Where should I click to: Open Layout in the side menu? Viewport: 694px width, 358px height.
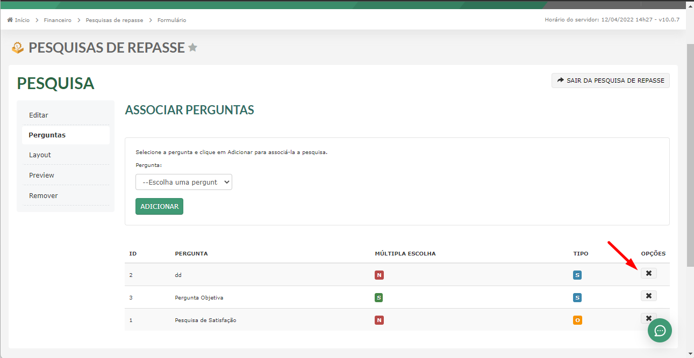coord(66,155)
